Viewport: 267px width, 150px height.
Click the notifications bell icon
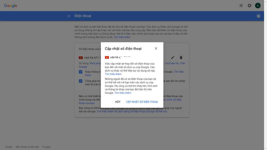(x=249, y=5)
